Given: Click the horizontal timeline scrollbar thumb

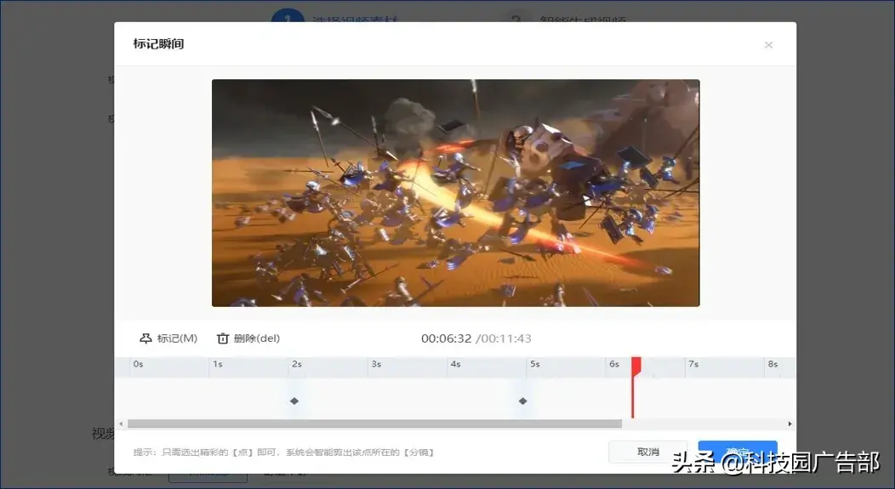Looking at the screenshot, I should point(374,424).
